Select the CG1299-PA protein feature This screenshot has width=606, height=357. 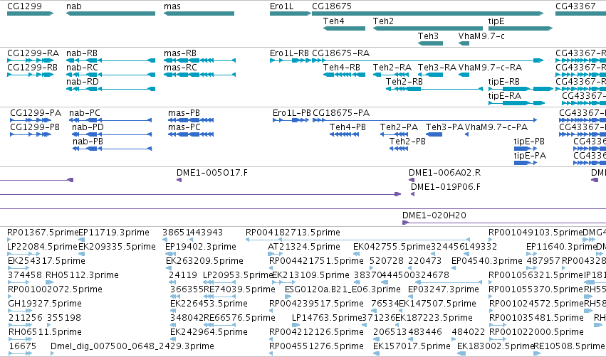pyautogui.click(x=31, y=120)
